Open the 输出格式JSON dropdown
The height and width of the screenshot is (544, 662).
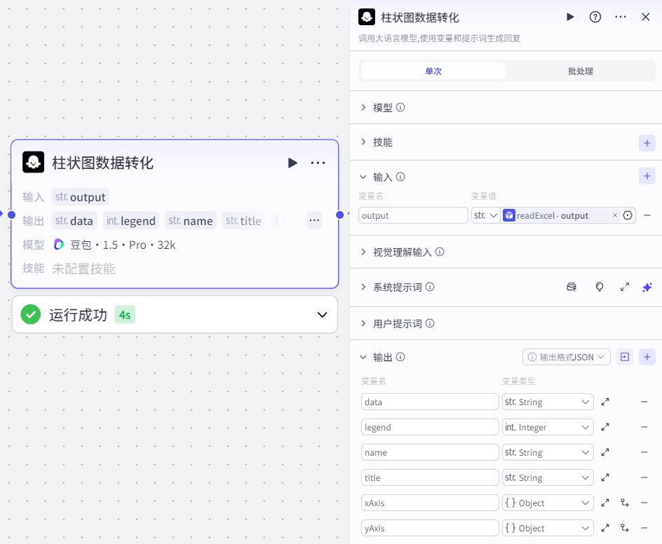pos(567,357)
